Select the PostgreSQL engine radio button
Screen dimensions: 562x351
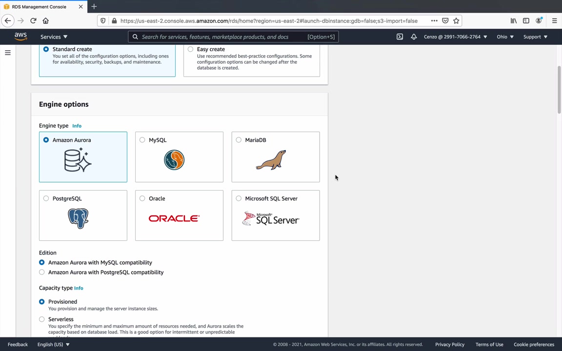[x=46, y=198]
